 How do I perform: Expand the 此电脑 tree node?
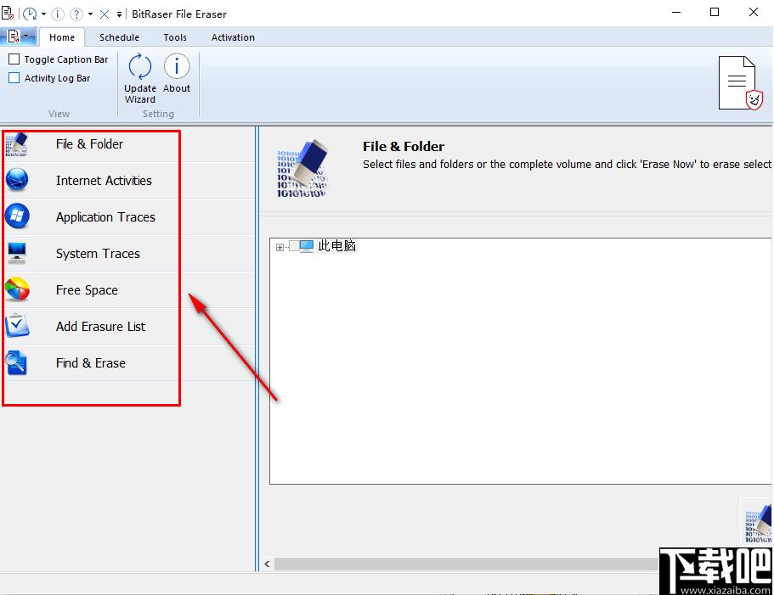pyautogui.click(x=280, y=247)
